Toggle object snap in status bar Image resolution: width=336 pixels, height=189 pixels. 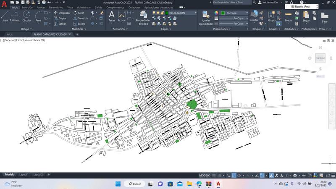[263, 175]
